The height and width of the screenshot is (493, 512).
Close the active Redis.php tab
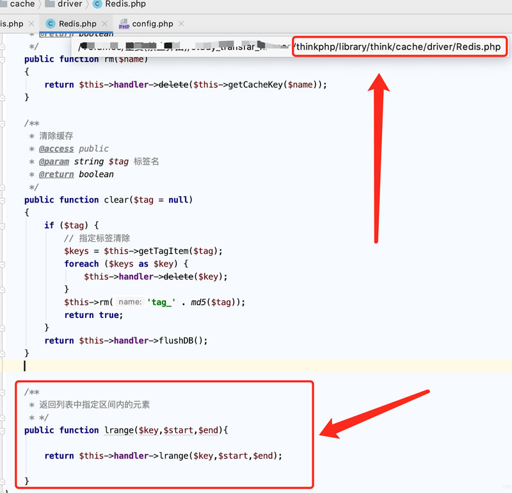click(104, 24)
